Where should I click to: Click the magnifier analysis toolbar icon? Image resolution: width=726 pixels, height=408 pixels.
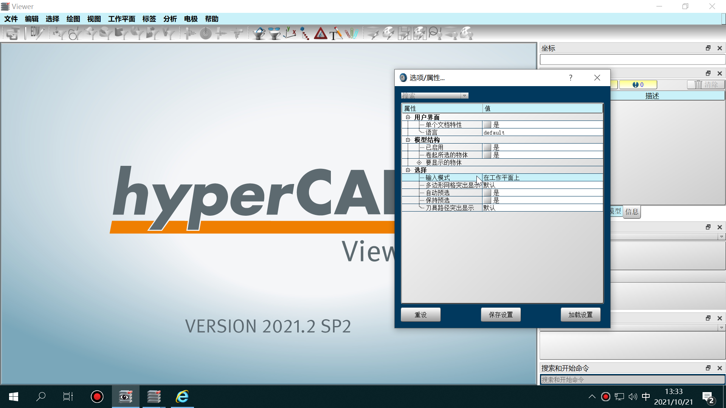point(435,34)
